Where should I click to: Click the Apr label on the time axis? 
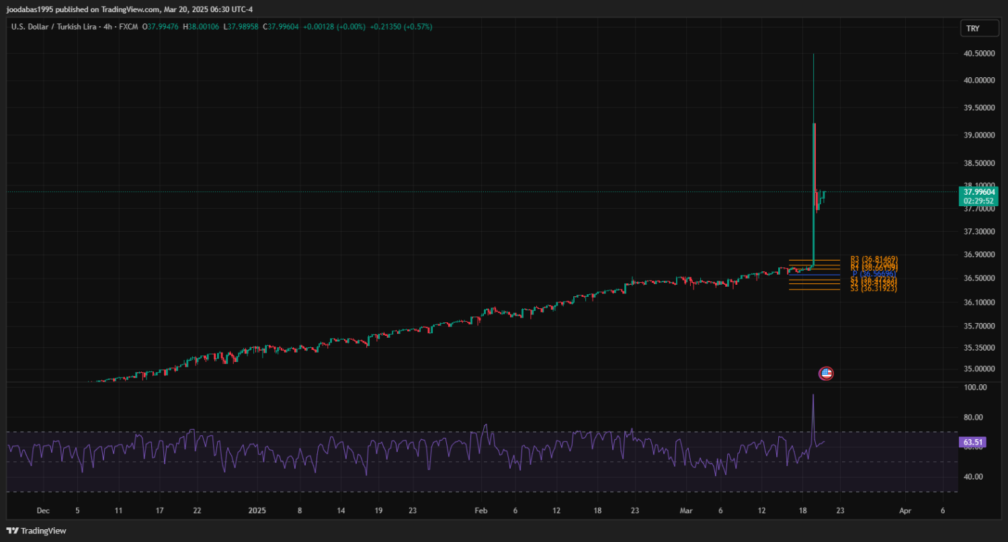pos(905,511)
